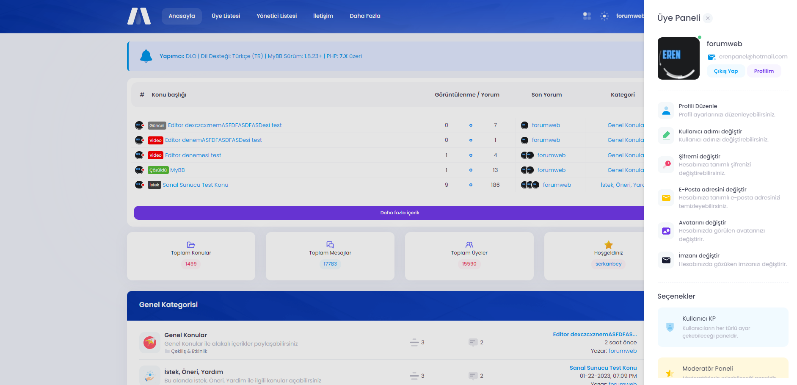Viewport: 797px width, 385px height.
Task: Close the Üye Paneli side panel
Action: [708, 18]
